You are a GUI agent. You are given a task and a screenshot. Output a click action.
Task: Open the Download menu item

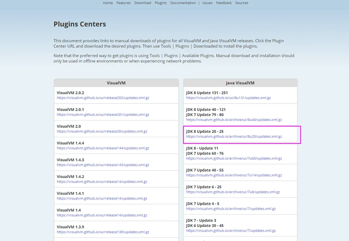[x=143, y=3]
